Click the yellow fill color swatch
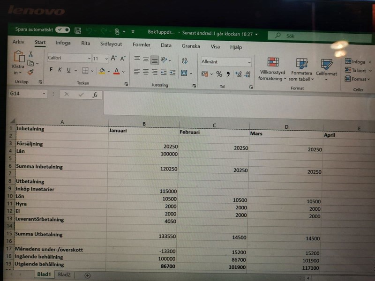This screenshot has height=281, width=375. [102, 71]
